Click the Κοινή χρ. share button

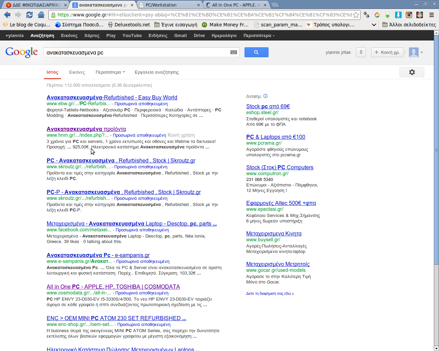[x=388, y=52]
